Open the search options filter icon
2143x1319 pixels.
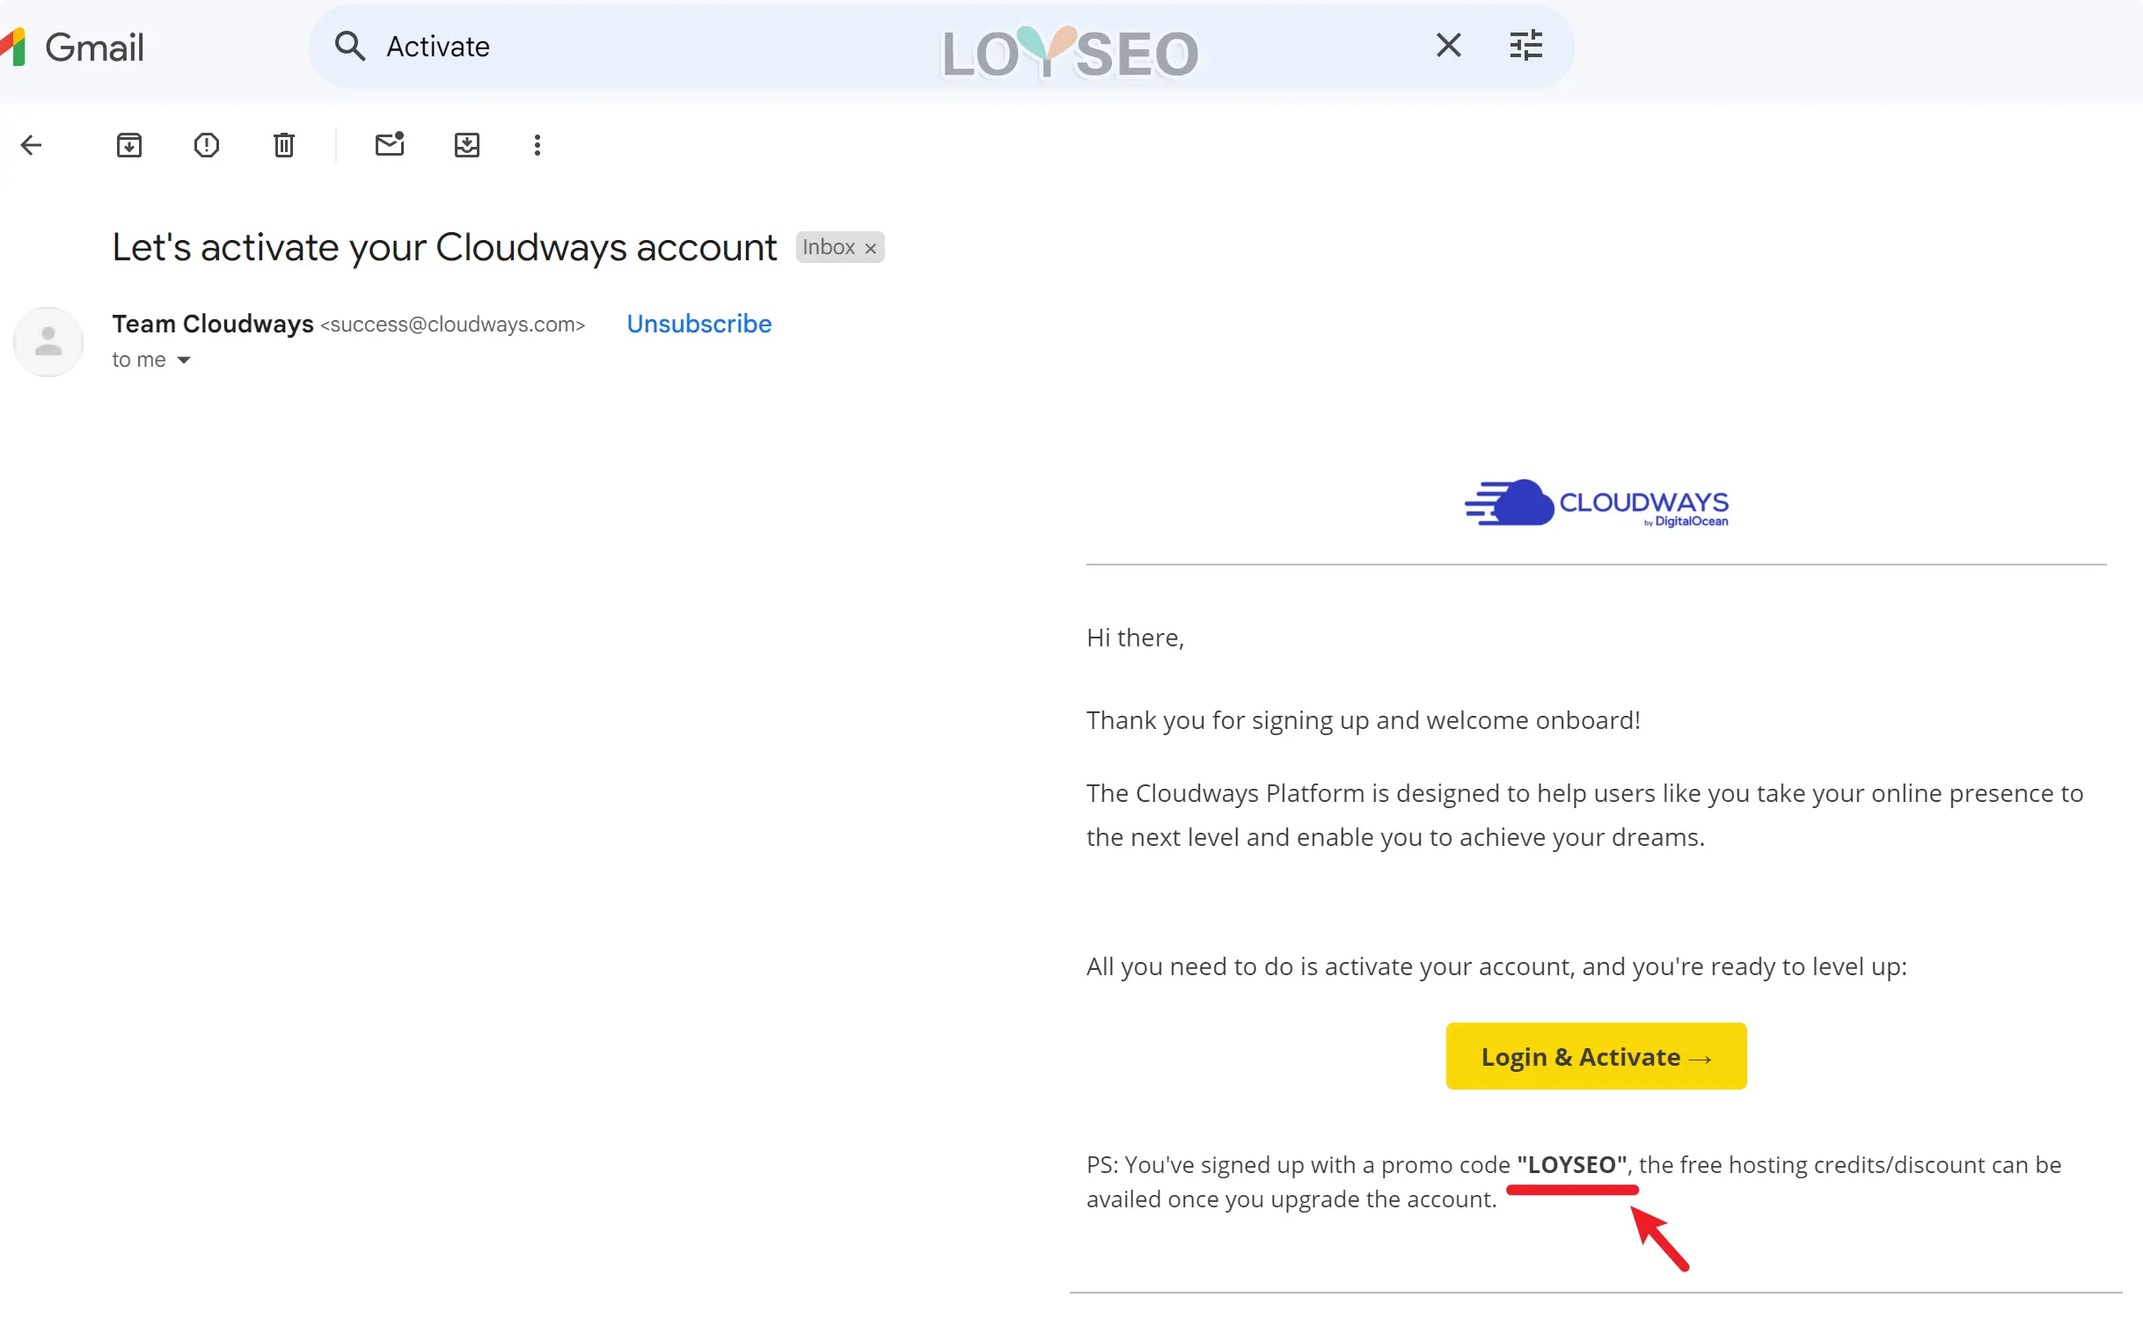click(x=1525, y=45)
